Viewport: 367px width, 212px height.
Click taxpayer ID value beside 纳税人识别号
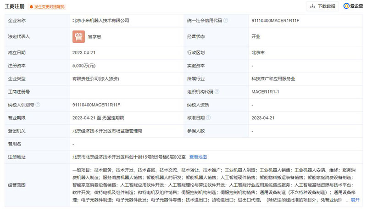pos(96,105)
